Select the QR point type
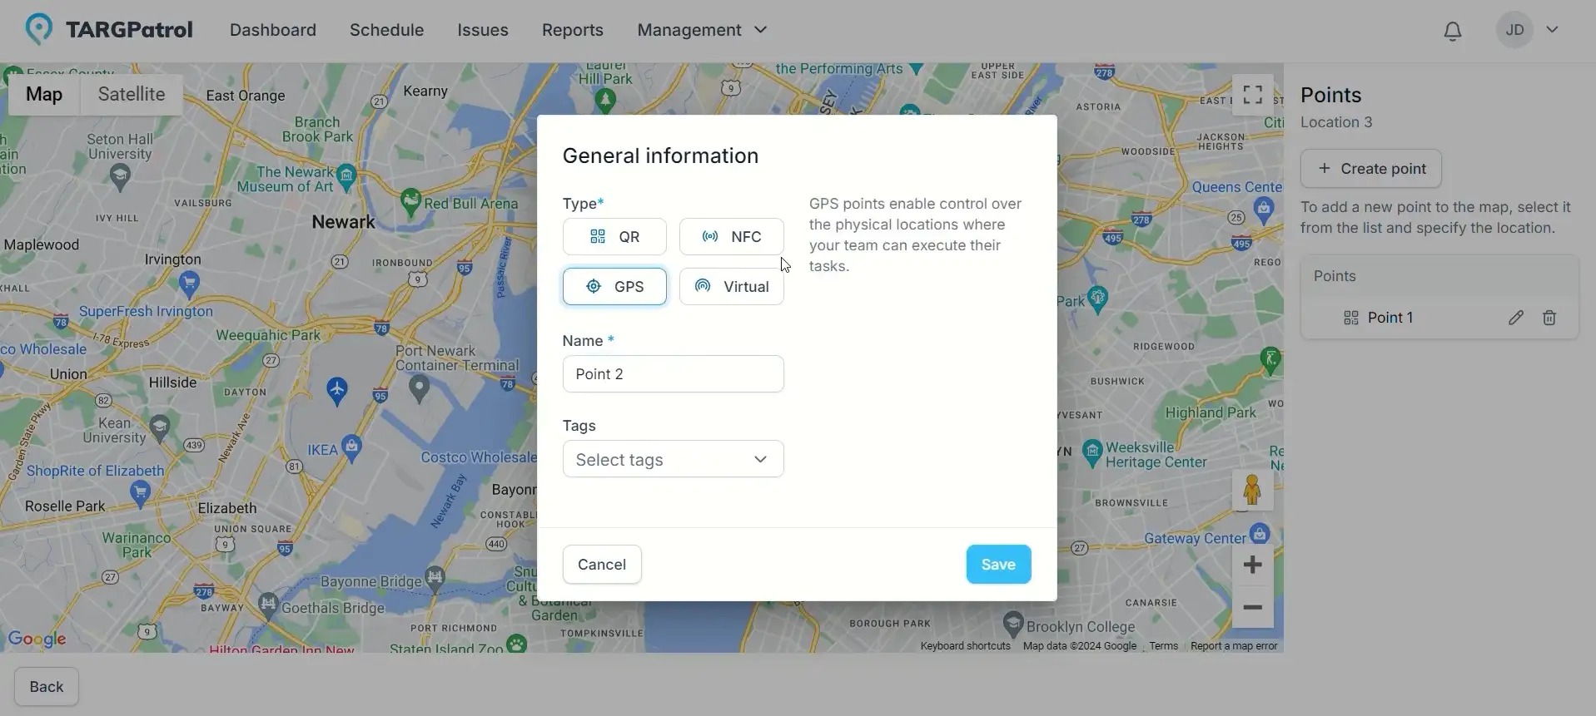1596x716 pixels. 614,237
